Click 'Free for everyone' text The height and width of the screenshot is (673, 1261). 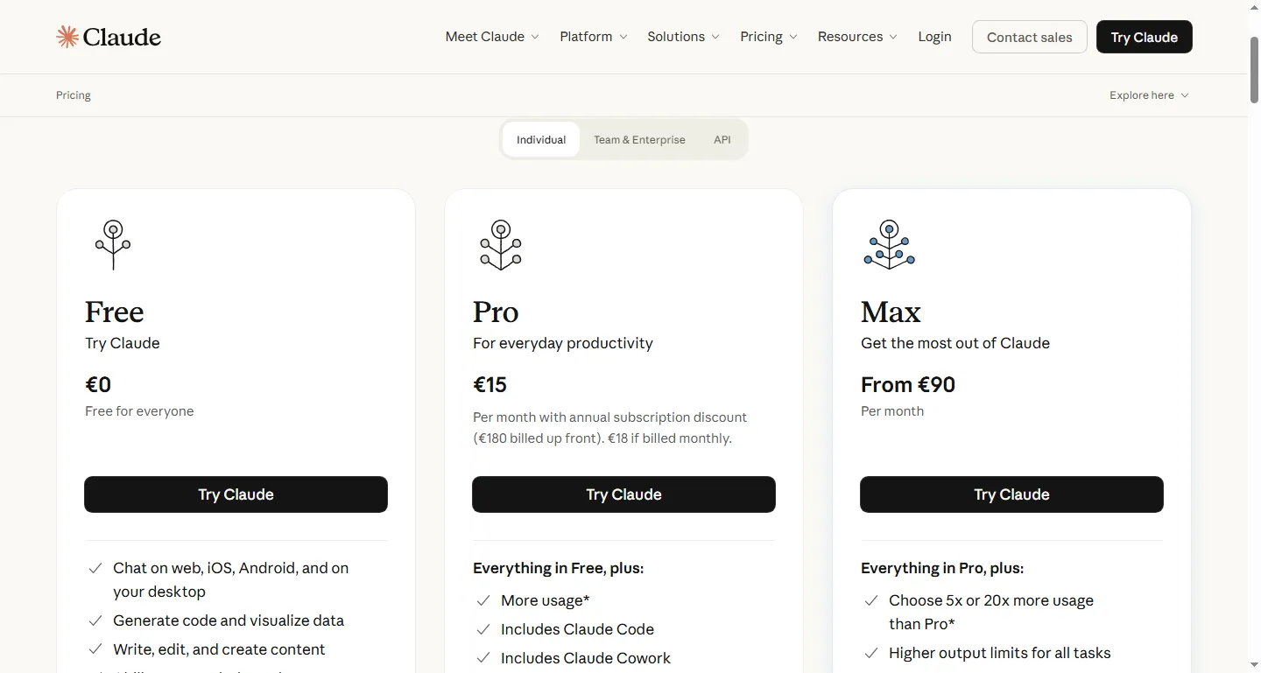(x=139, y=411)
